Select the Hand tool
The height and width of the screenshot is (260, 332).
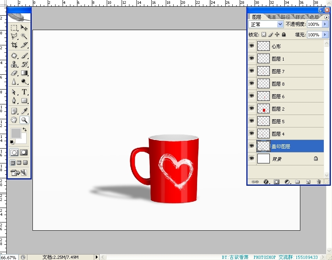pyautogui.click(x=14, y=120)
